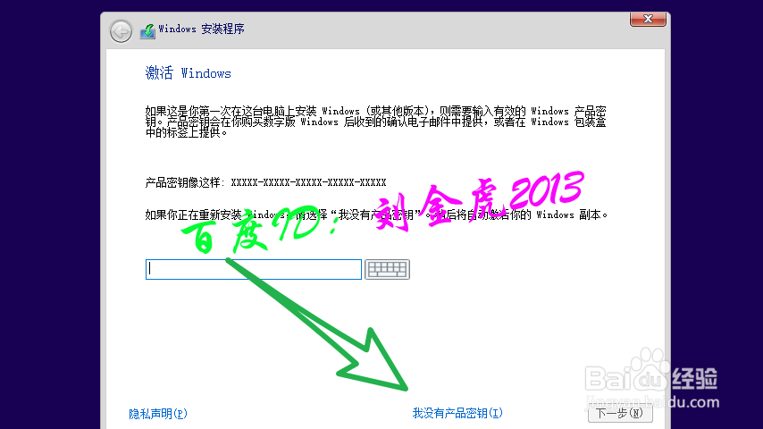
Task: Go back using the round back arrow
Action: point(121,31)
